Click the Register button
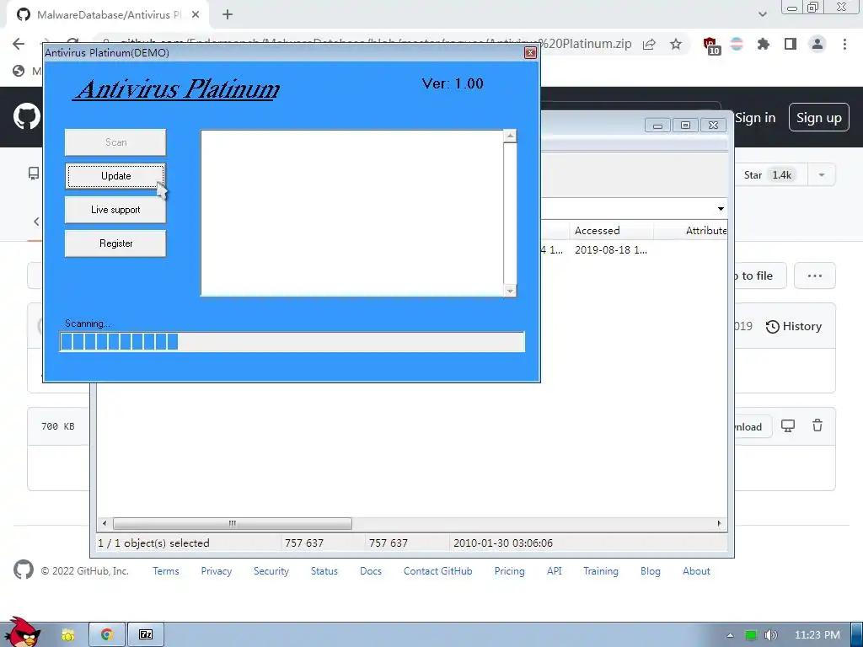Screen dimensions: 863x647 [x=115, y=243]
